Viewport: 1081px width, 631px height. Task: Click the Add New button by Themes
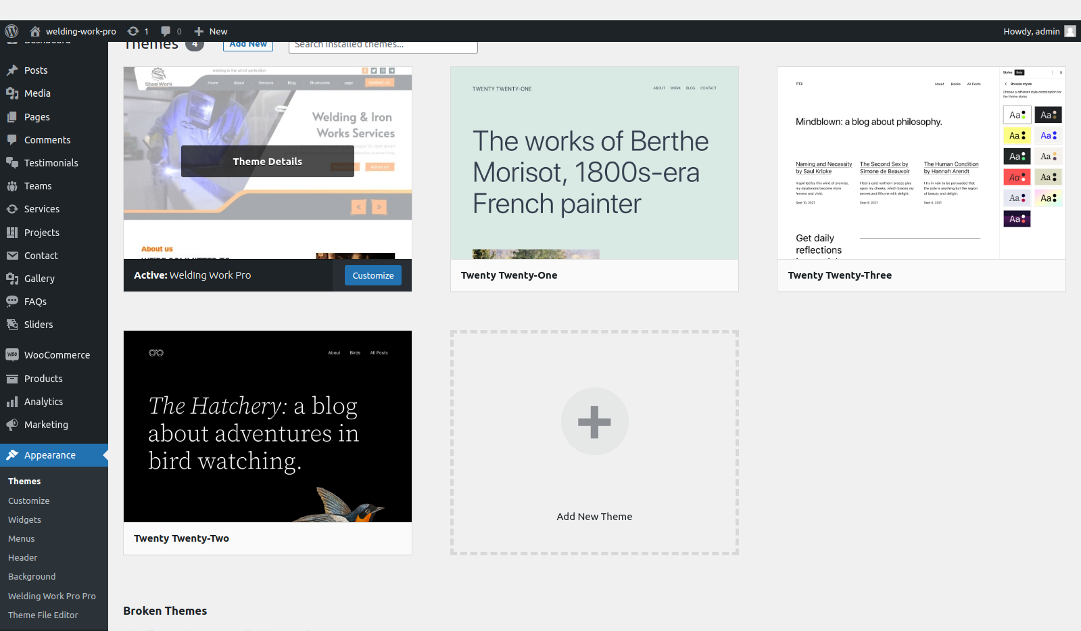pyautogui.click(x=248, y=45)
